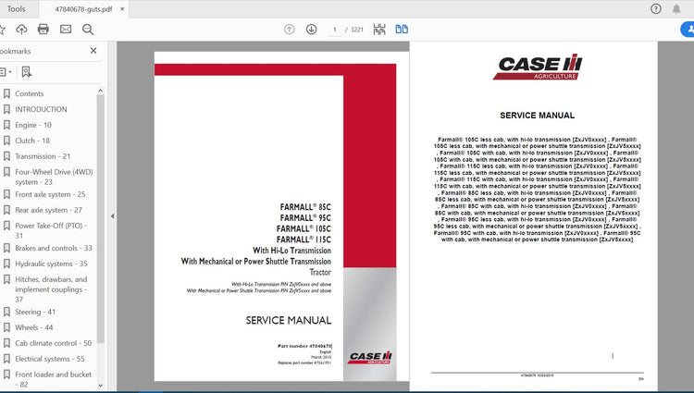Open the bookmark options dropdown menu

pyautogui.click(x=6, y=71)
